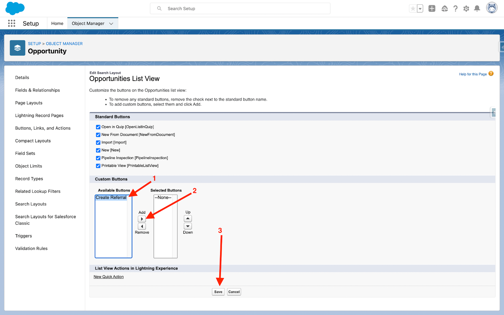Screen dimensions: 504x315
Task: Open Field Sets in the sidebar
Action: point(25,153)
